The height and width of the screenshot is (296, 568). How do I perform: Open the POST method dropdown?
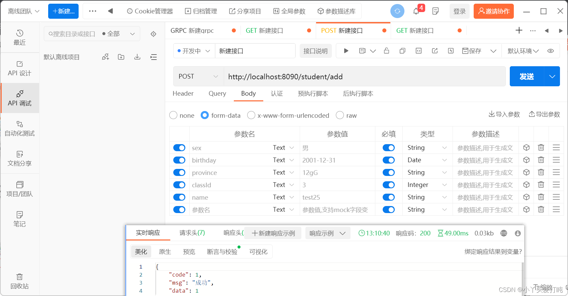[x=198, y=77]
